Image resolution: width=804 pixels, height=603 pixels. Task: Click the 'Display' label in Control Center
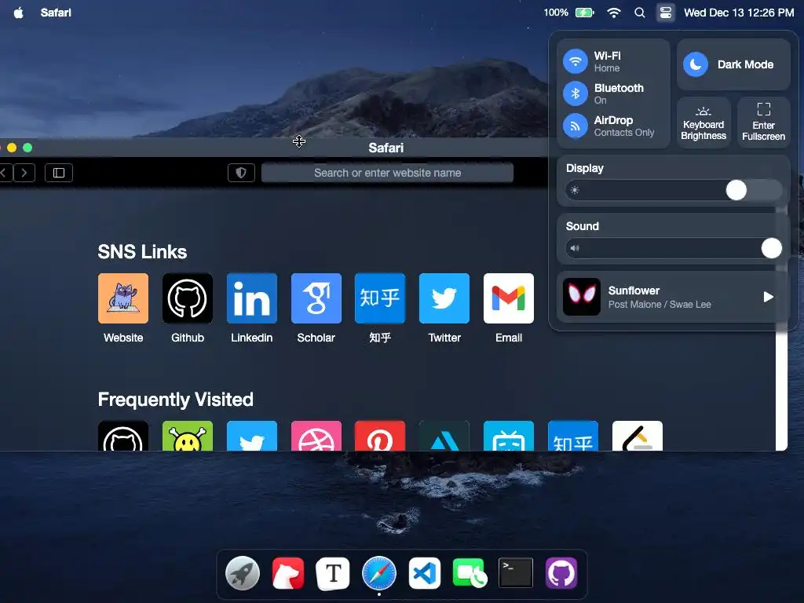click(x=584, y=168)
